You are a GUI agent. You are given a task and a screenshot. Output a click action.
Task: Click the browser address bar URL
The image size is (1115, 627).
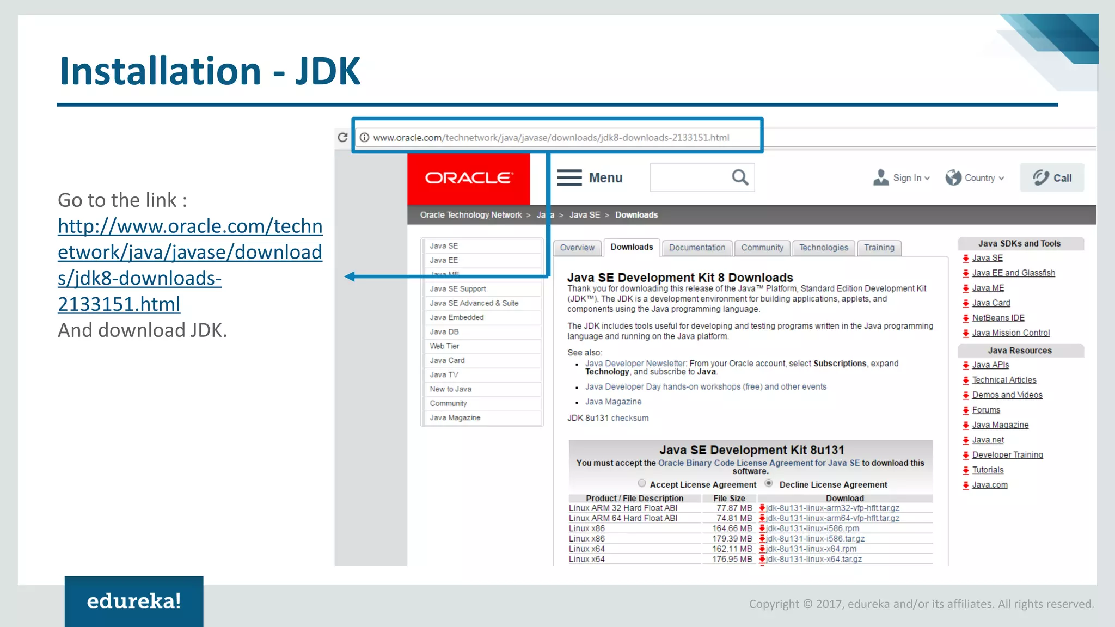pyautogui.click(x=551, y=138)
